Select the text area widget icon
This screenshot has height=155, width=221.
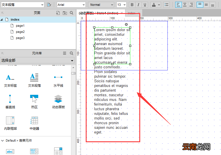34,151
